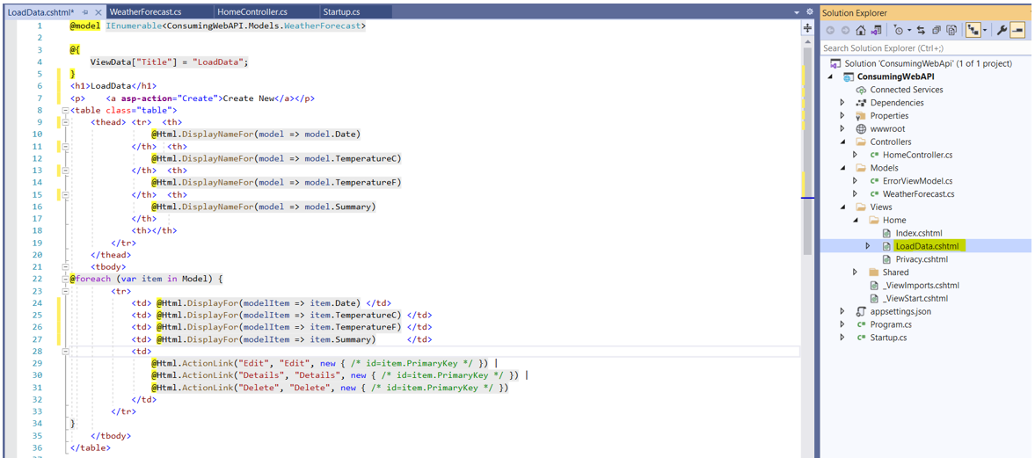Click the Pending Changes Filter clock icon
Viewport: 1035px width, 458px height.
click(898, 31)
